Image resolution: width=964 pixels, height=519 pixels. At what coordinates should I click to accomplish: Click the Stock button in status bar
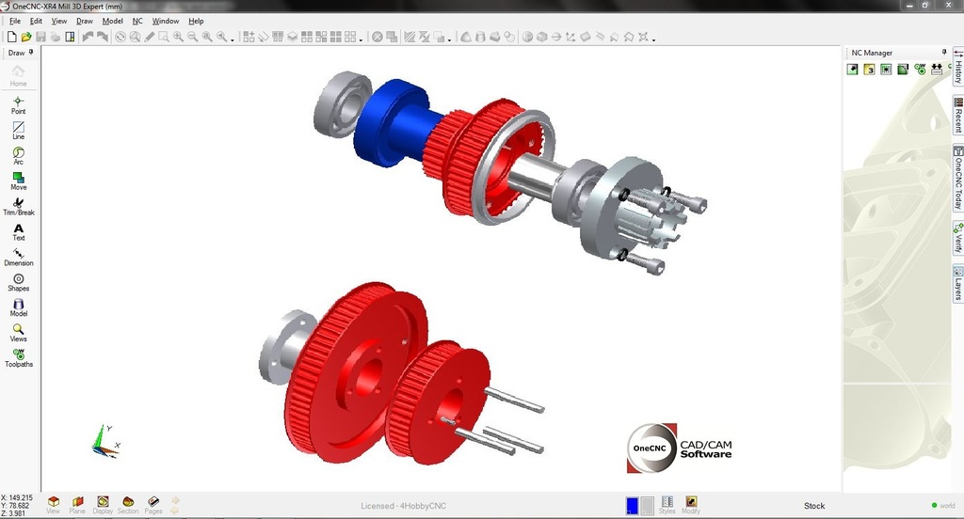tap(814, 506)
